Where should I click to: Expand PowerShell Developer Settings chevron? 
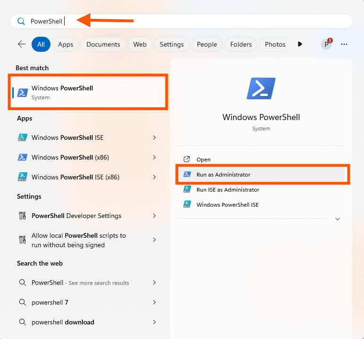(x=154, y=216)
